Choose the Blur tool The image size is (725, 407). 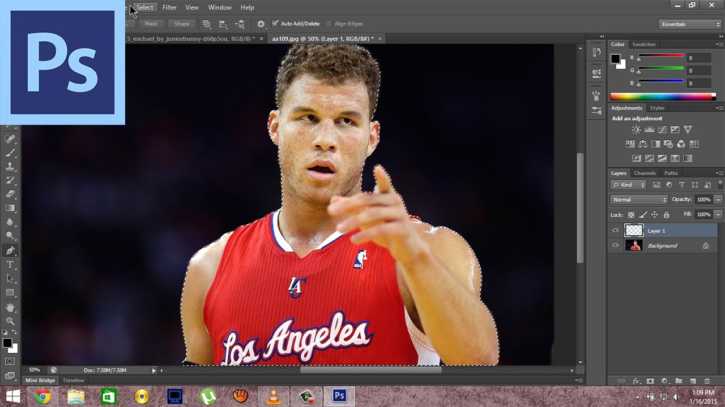[10, 222]
